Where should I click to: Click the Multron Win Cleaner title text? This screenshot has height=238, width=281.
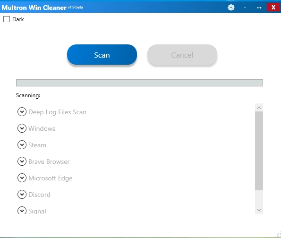click(x=34, y=8)
